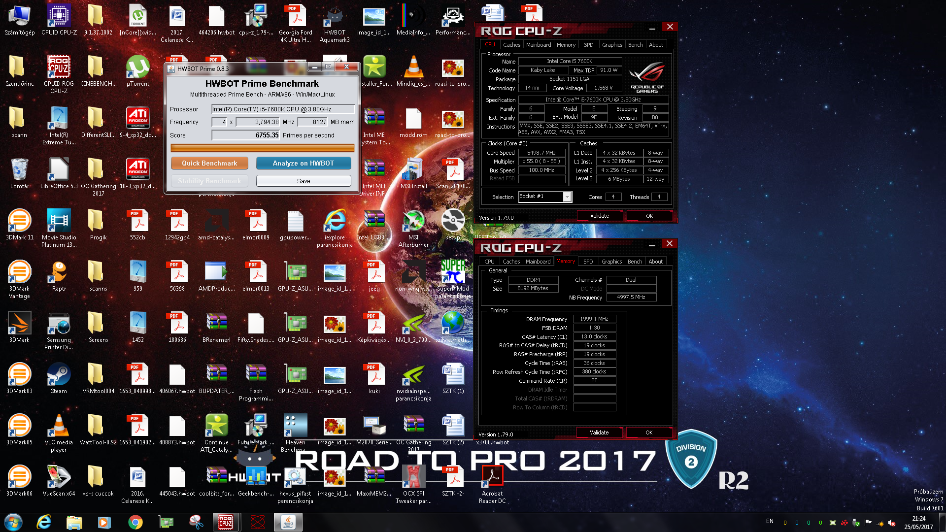946x532 pixels.
Task: Click Validate in the top CPU-Z window
Action: click(600, 216)
